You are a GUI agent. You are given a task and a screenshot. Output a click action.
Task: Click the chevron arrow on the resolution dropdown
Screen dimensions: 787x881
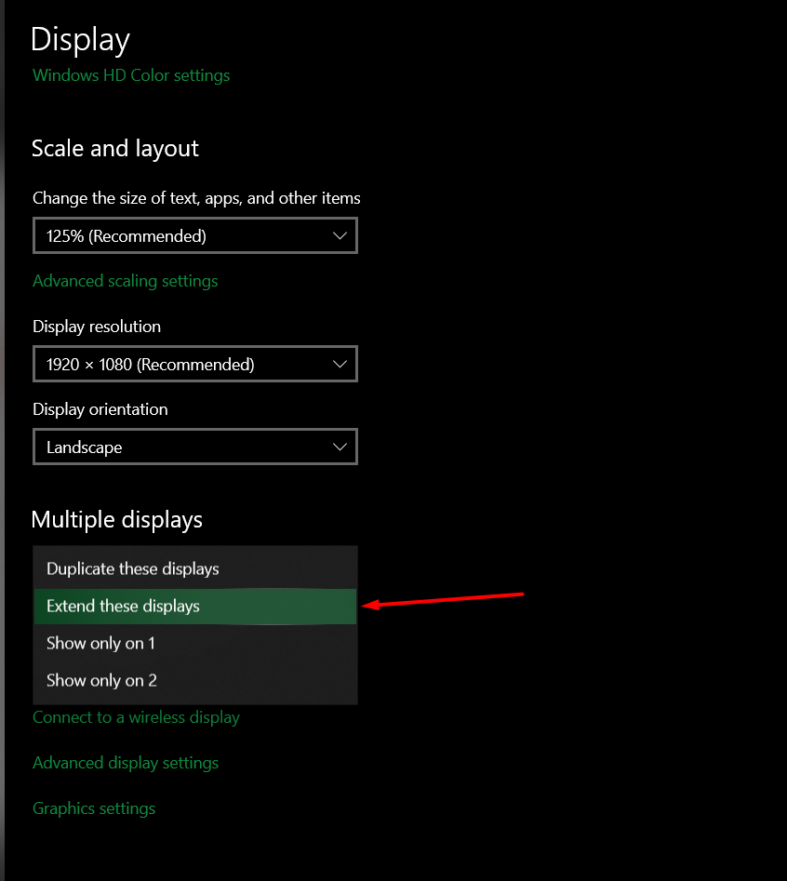pos(340,365)
